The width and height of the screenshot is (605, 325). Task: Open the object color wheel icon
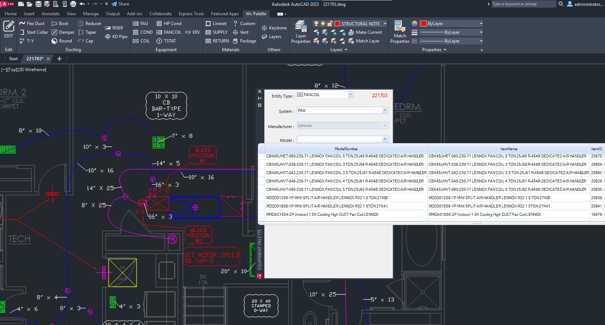[415, 24]
